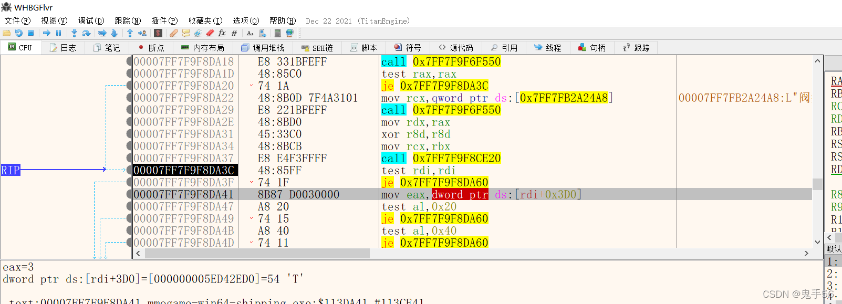Image resolution: width=842 pixels, height=304 pixels.
Task: Select instruction call 0x7FF7F9F8CE20
Action: click(441, 158)
